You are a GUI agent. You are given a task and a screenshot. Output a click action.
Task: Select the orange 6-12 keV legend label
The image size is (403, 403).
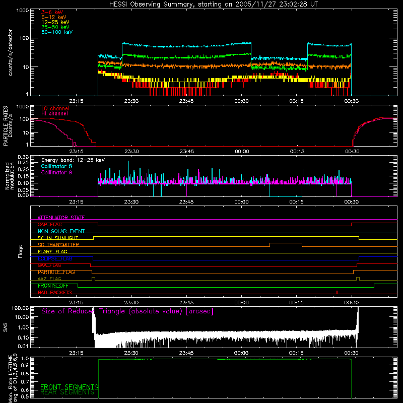click(x=54, y=17)
